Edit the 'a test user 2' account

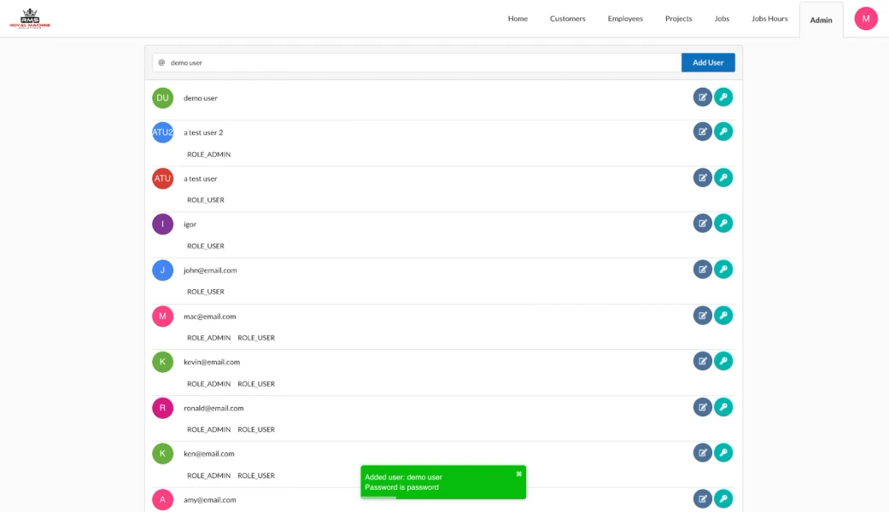click(x=702, y=131)
